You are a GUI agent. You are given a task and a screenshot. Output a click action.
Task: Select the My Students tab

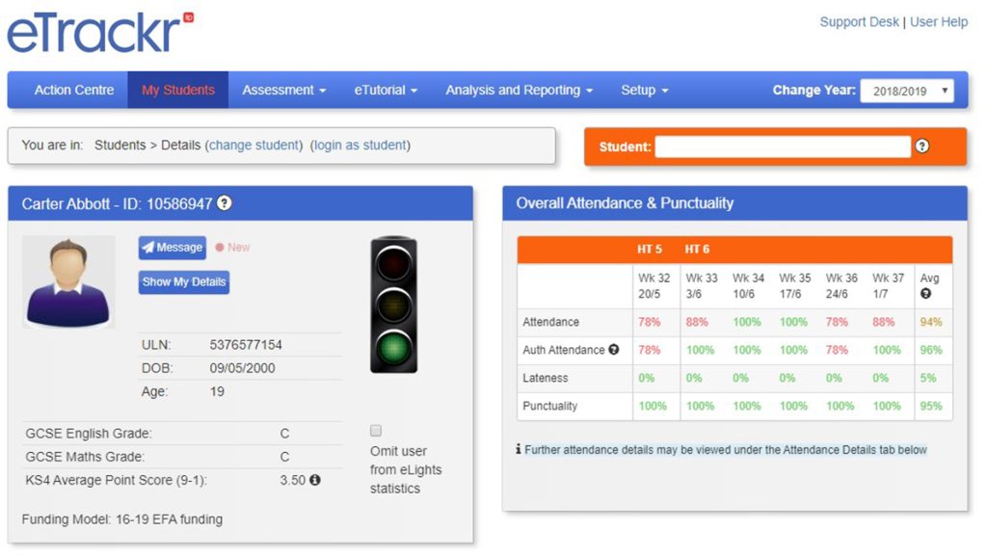point(178,91)
